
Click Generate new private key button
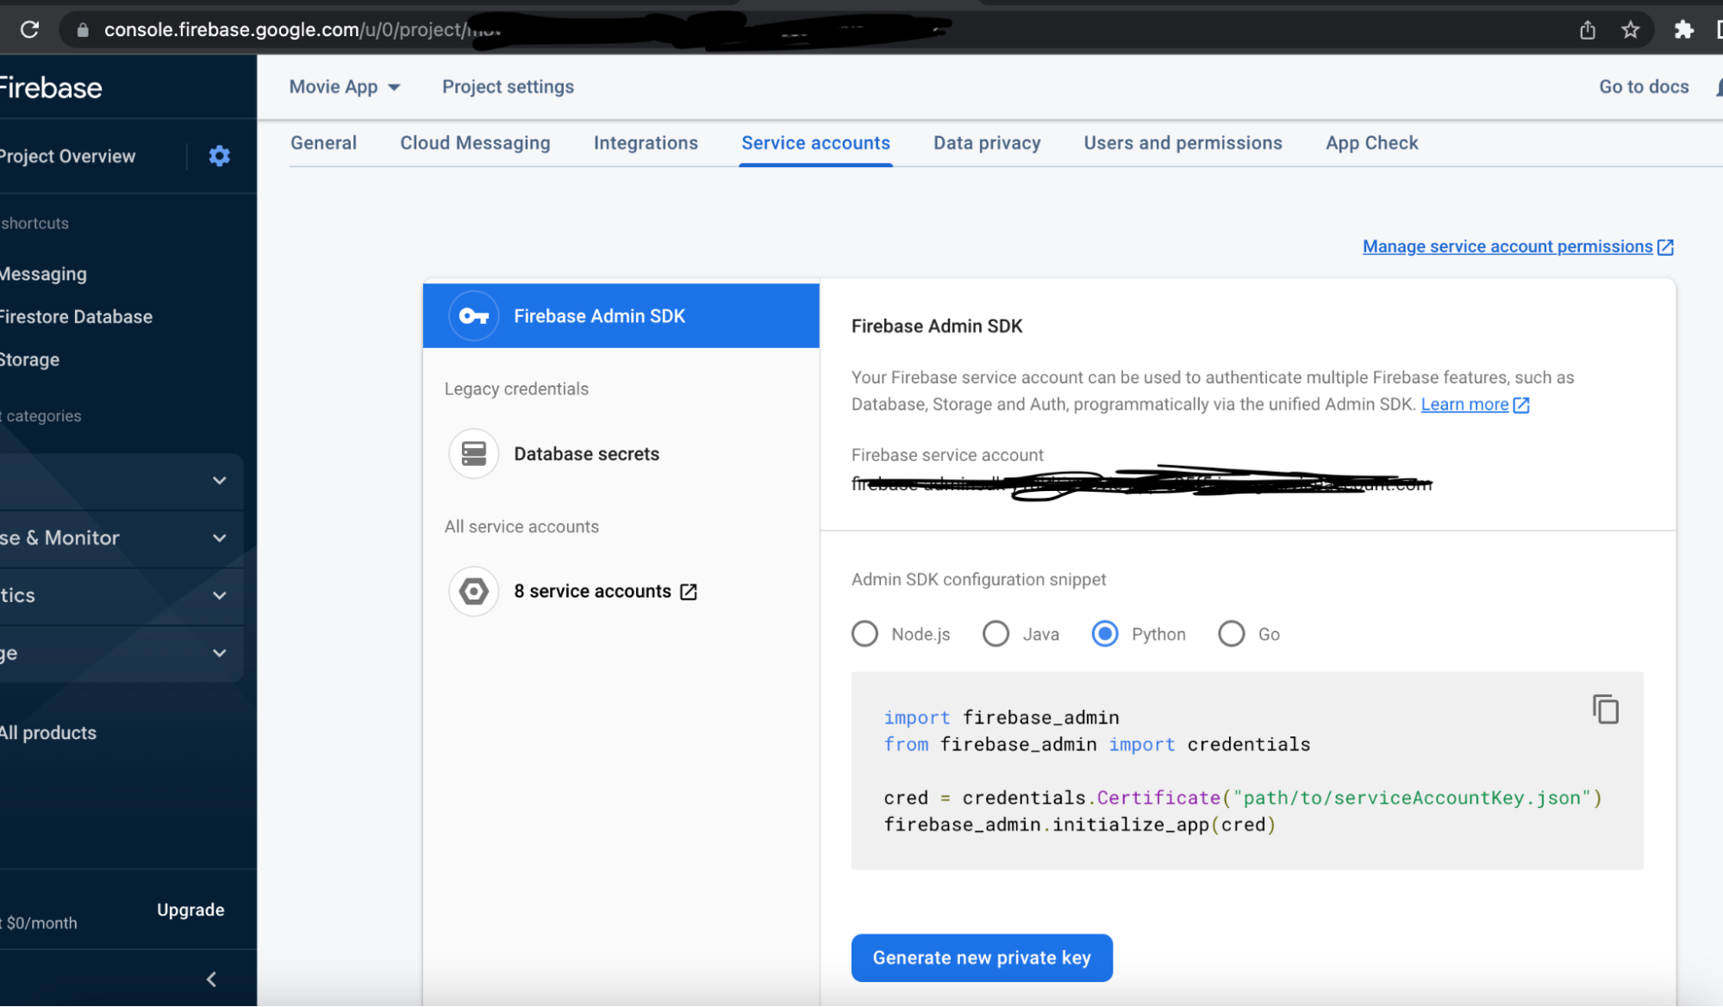(982, 958)
